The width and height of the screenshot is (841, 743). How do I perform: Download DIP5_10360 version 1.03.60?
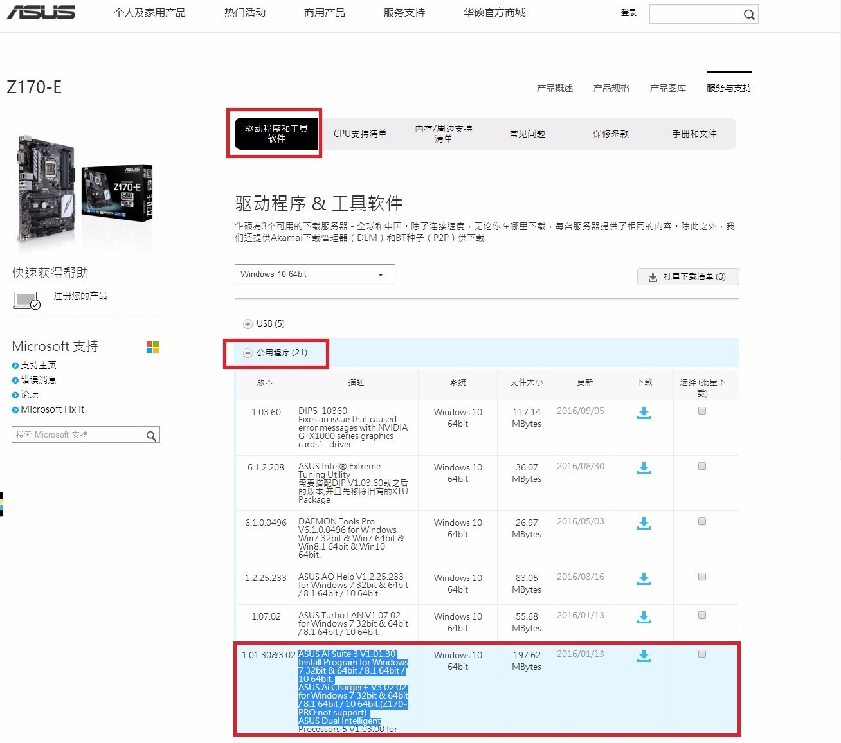point(644,413)
